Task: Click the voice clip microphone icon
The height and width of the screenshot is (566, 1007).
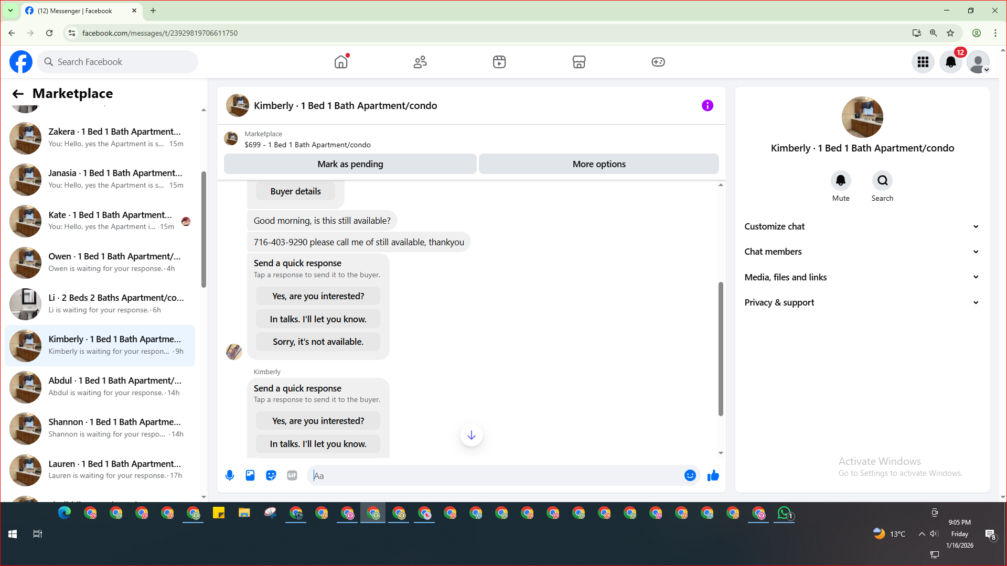Action: point(229,475)
